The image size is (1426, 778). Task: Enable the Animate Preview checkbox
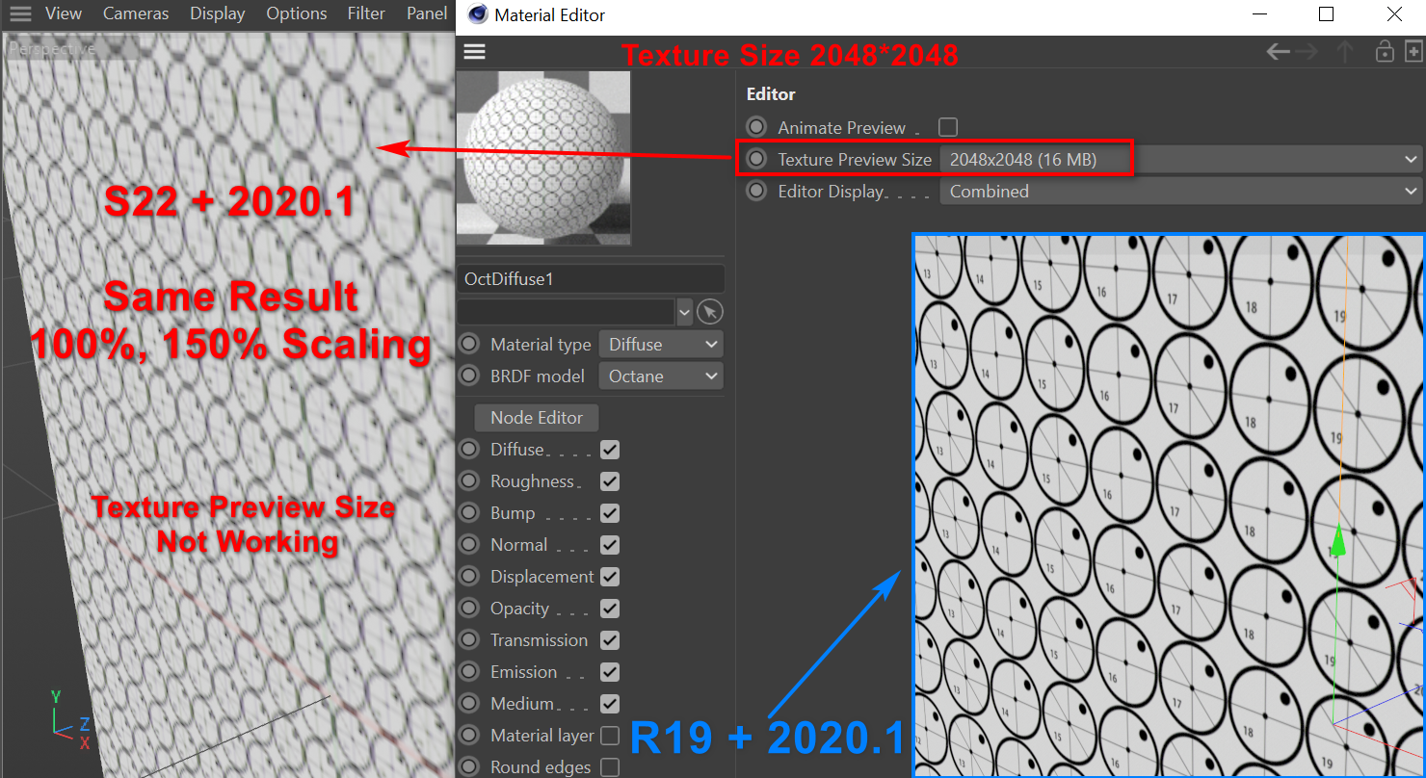coord(948,127)
